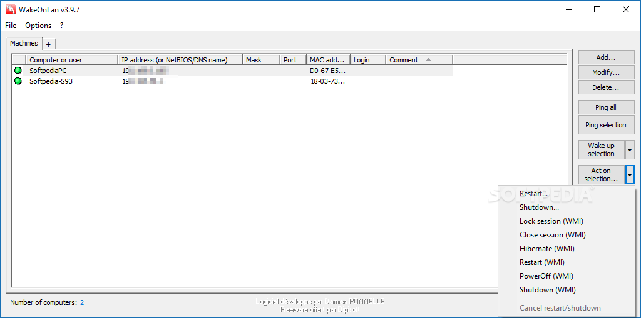
Task: Click the Delete... button
Action: click(x=606, y=87)
